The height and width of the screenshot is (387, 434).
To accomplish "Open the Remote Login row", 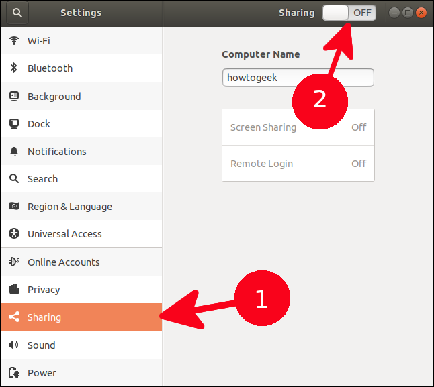I will (x=298, y=163).
